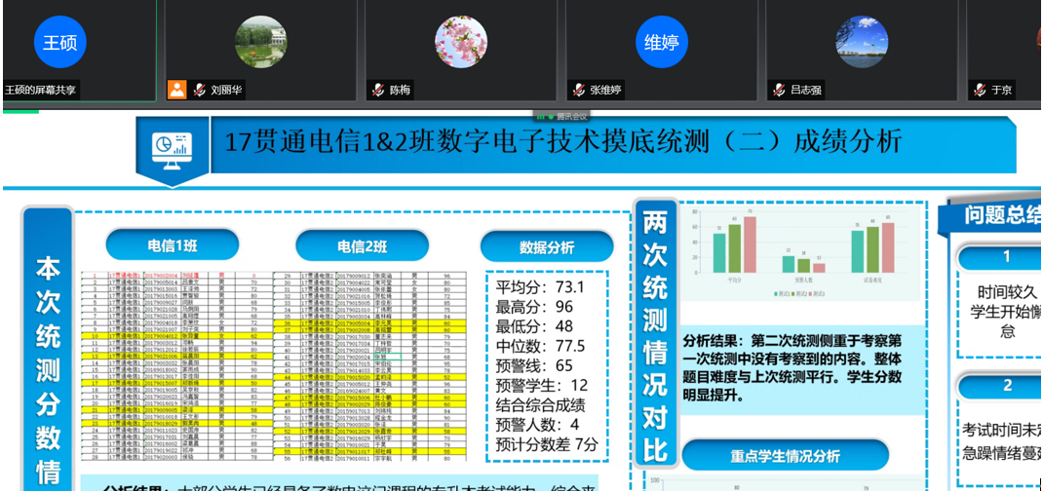1044x491 pixels.
Task: Click 吕志强's skyline photo avatar
Action: coord(862,42)
